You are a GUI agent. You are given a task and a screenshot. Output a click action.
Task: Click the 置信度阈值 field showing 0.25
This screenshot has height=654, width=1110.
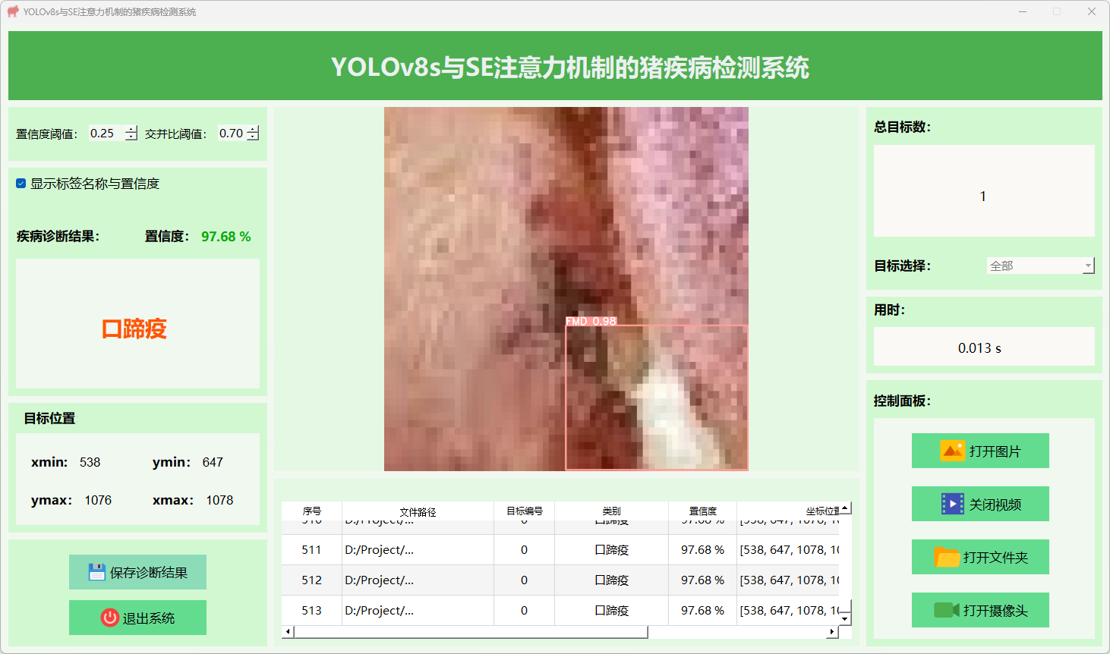pyautogui.click(x=107, y=134)
